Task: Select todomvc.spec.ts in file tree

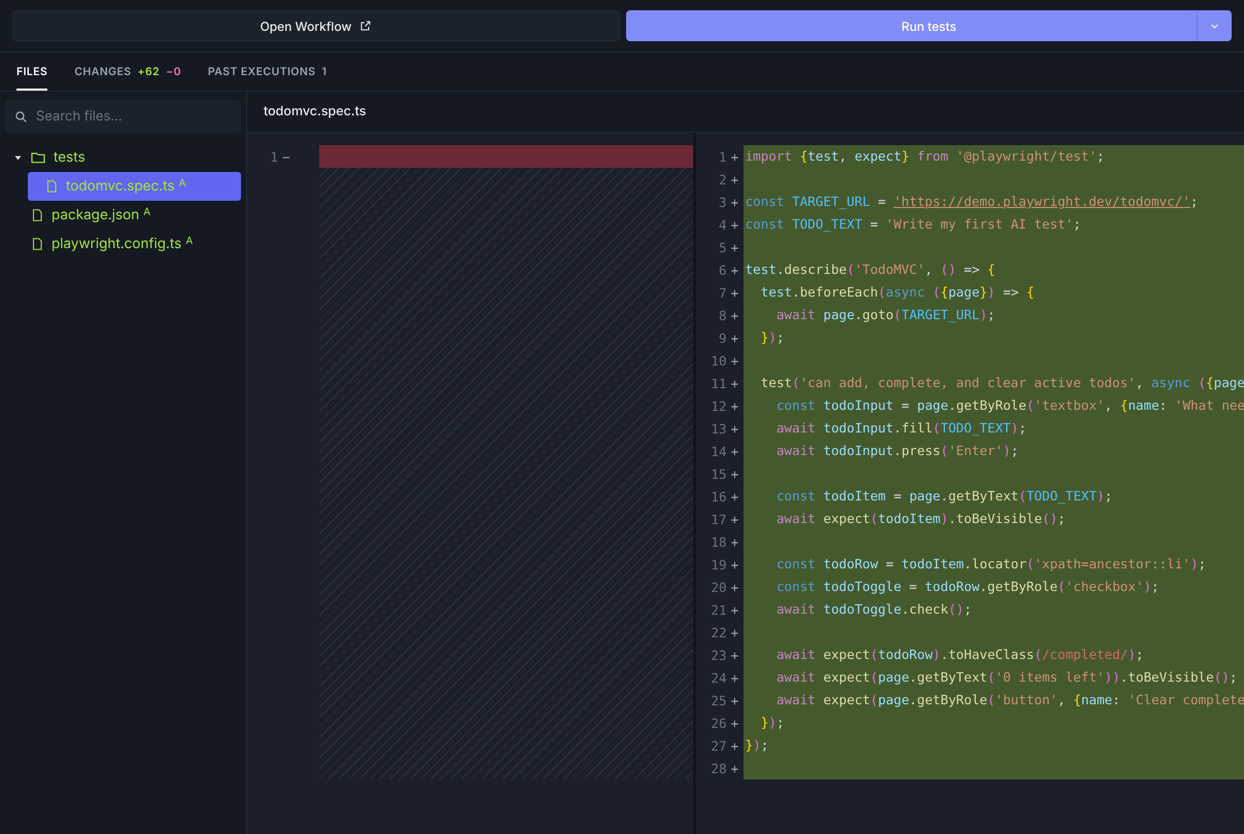Action: pyautogui.click(x=134, y=186)
